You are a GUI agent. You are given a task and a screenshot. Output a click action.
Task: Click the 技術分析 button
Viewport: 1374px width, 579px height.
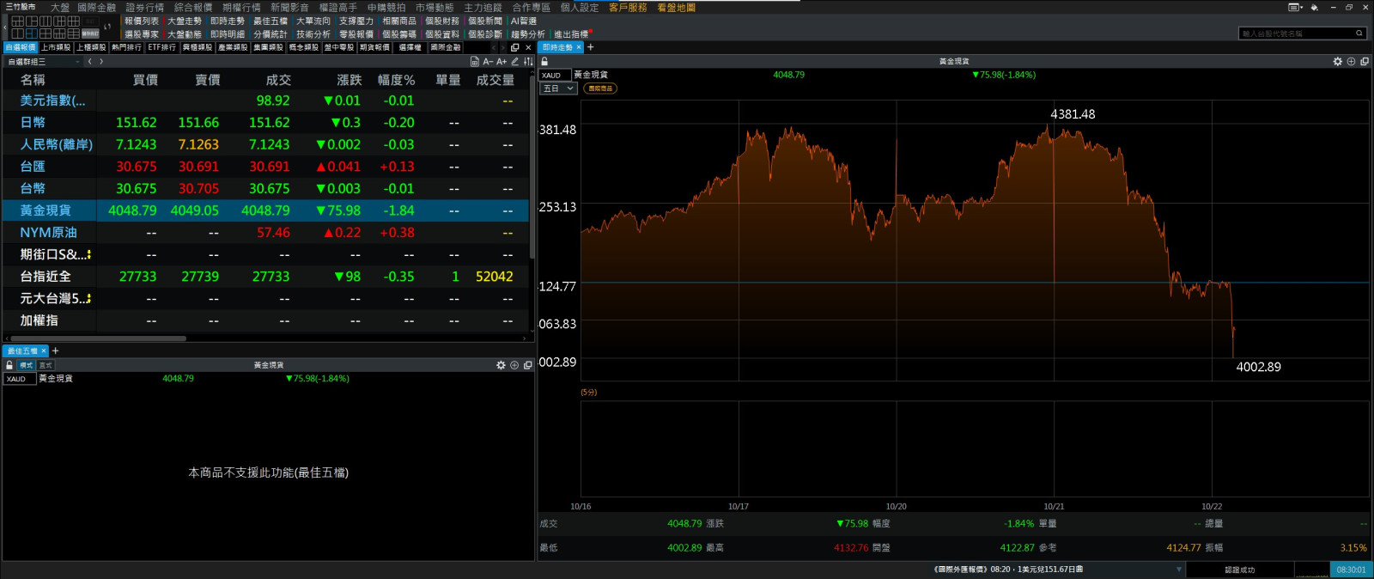[313, 34]
